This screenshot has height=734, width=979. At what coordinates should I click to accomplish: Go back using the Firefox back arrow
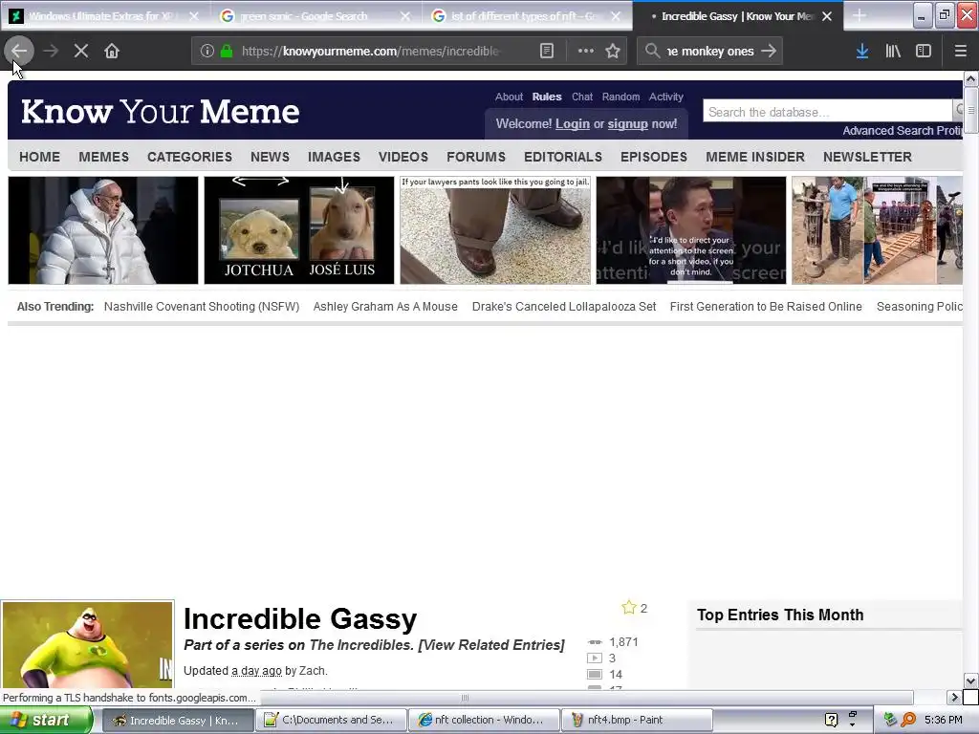point(19,51)
